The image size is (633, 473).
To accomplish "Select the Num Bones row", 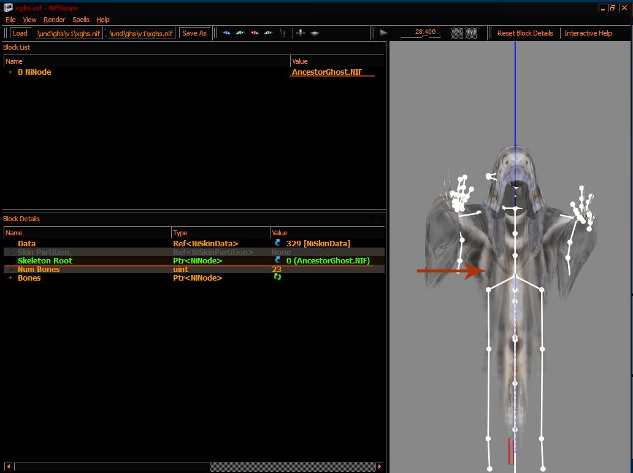I will 194,270.
